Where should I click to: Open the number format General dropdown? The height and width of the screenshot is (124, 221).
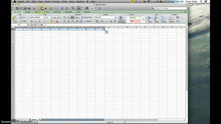click(x=115, y=17)
